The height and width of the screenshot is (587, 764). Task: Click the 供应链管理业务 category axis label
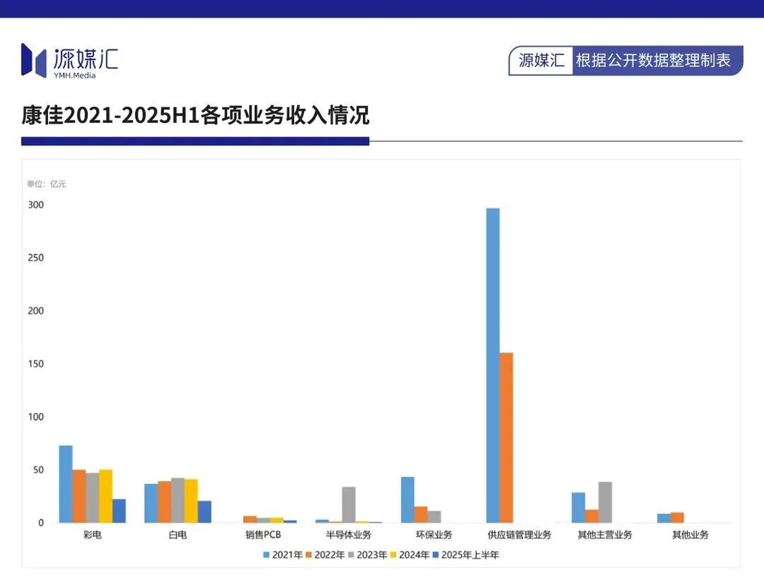point(520,535)
